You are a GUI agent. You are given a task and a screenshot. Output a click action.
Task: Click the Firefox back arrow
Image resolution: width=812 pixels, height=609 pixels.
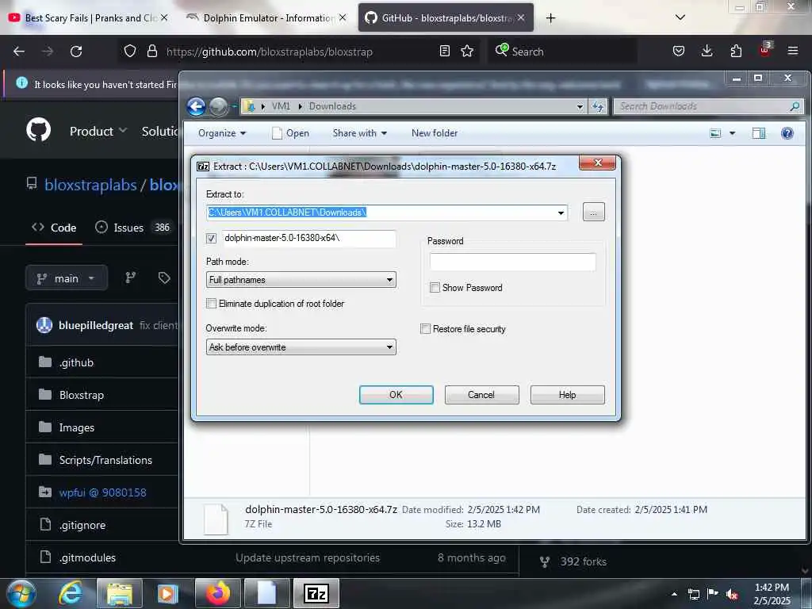pyautogui.click(x=19, y=52)
